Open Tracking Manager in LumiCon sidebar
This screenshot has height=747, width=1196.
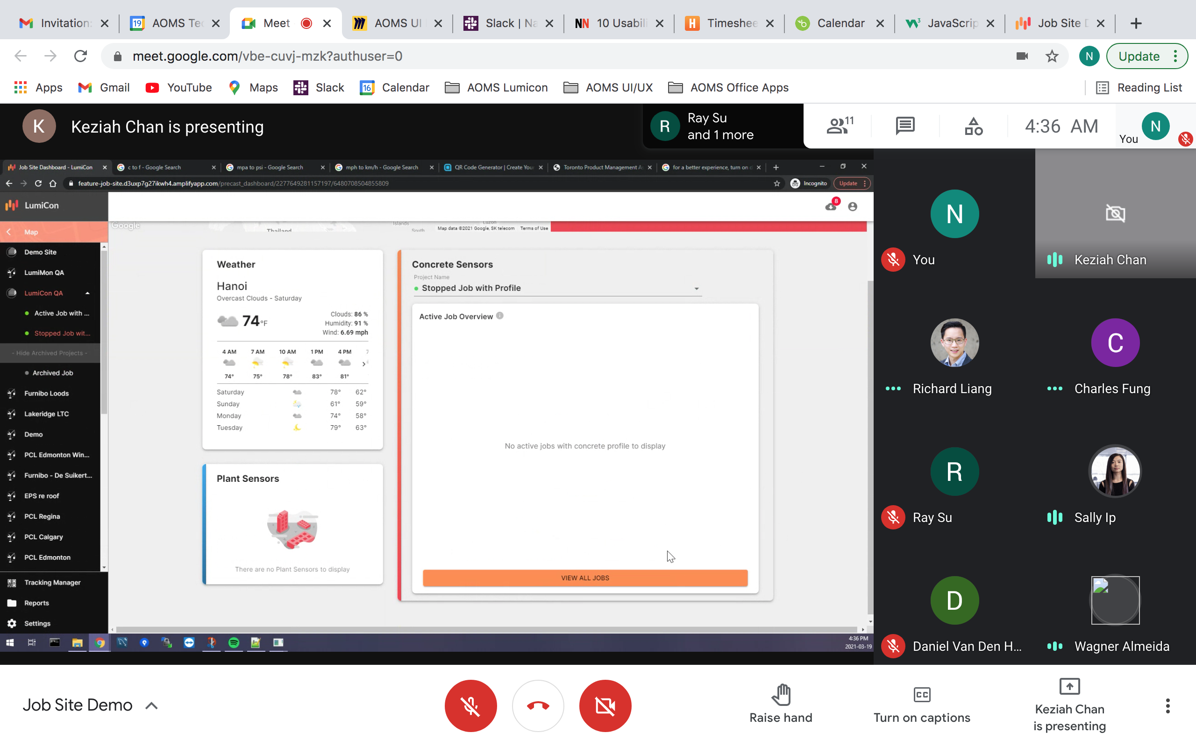pyautogui.click(x=52, y=583)
